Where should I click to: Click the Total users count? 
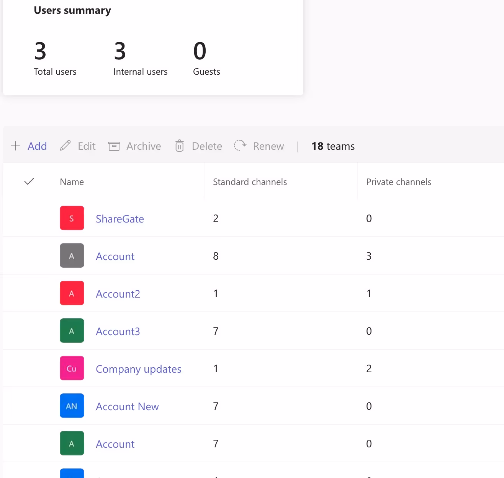41,51
